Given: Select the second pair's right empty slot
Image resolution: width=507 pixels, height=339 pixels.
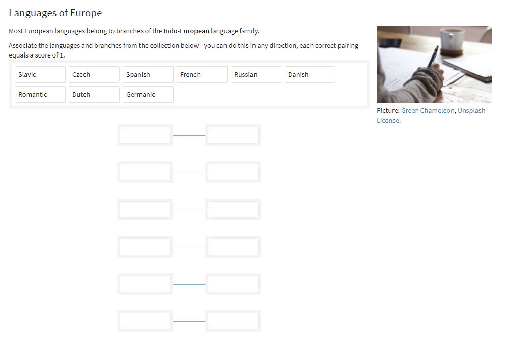Looking at the screenshot, I should 233,173.
